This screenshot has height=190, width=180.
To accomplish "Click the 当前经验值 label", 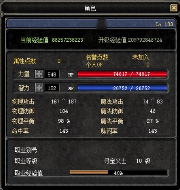I will (35, 40).
